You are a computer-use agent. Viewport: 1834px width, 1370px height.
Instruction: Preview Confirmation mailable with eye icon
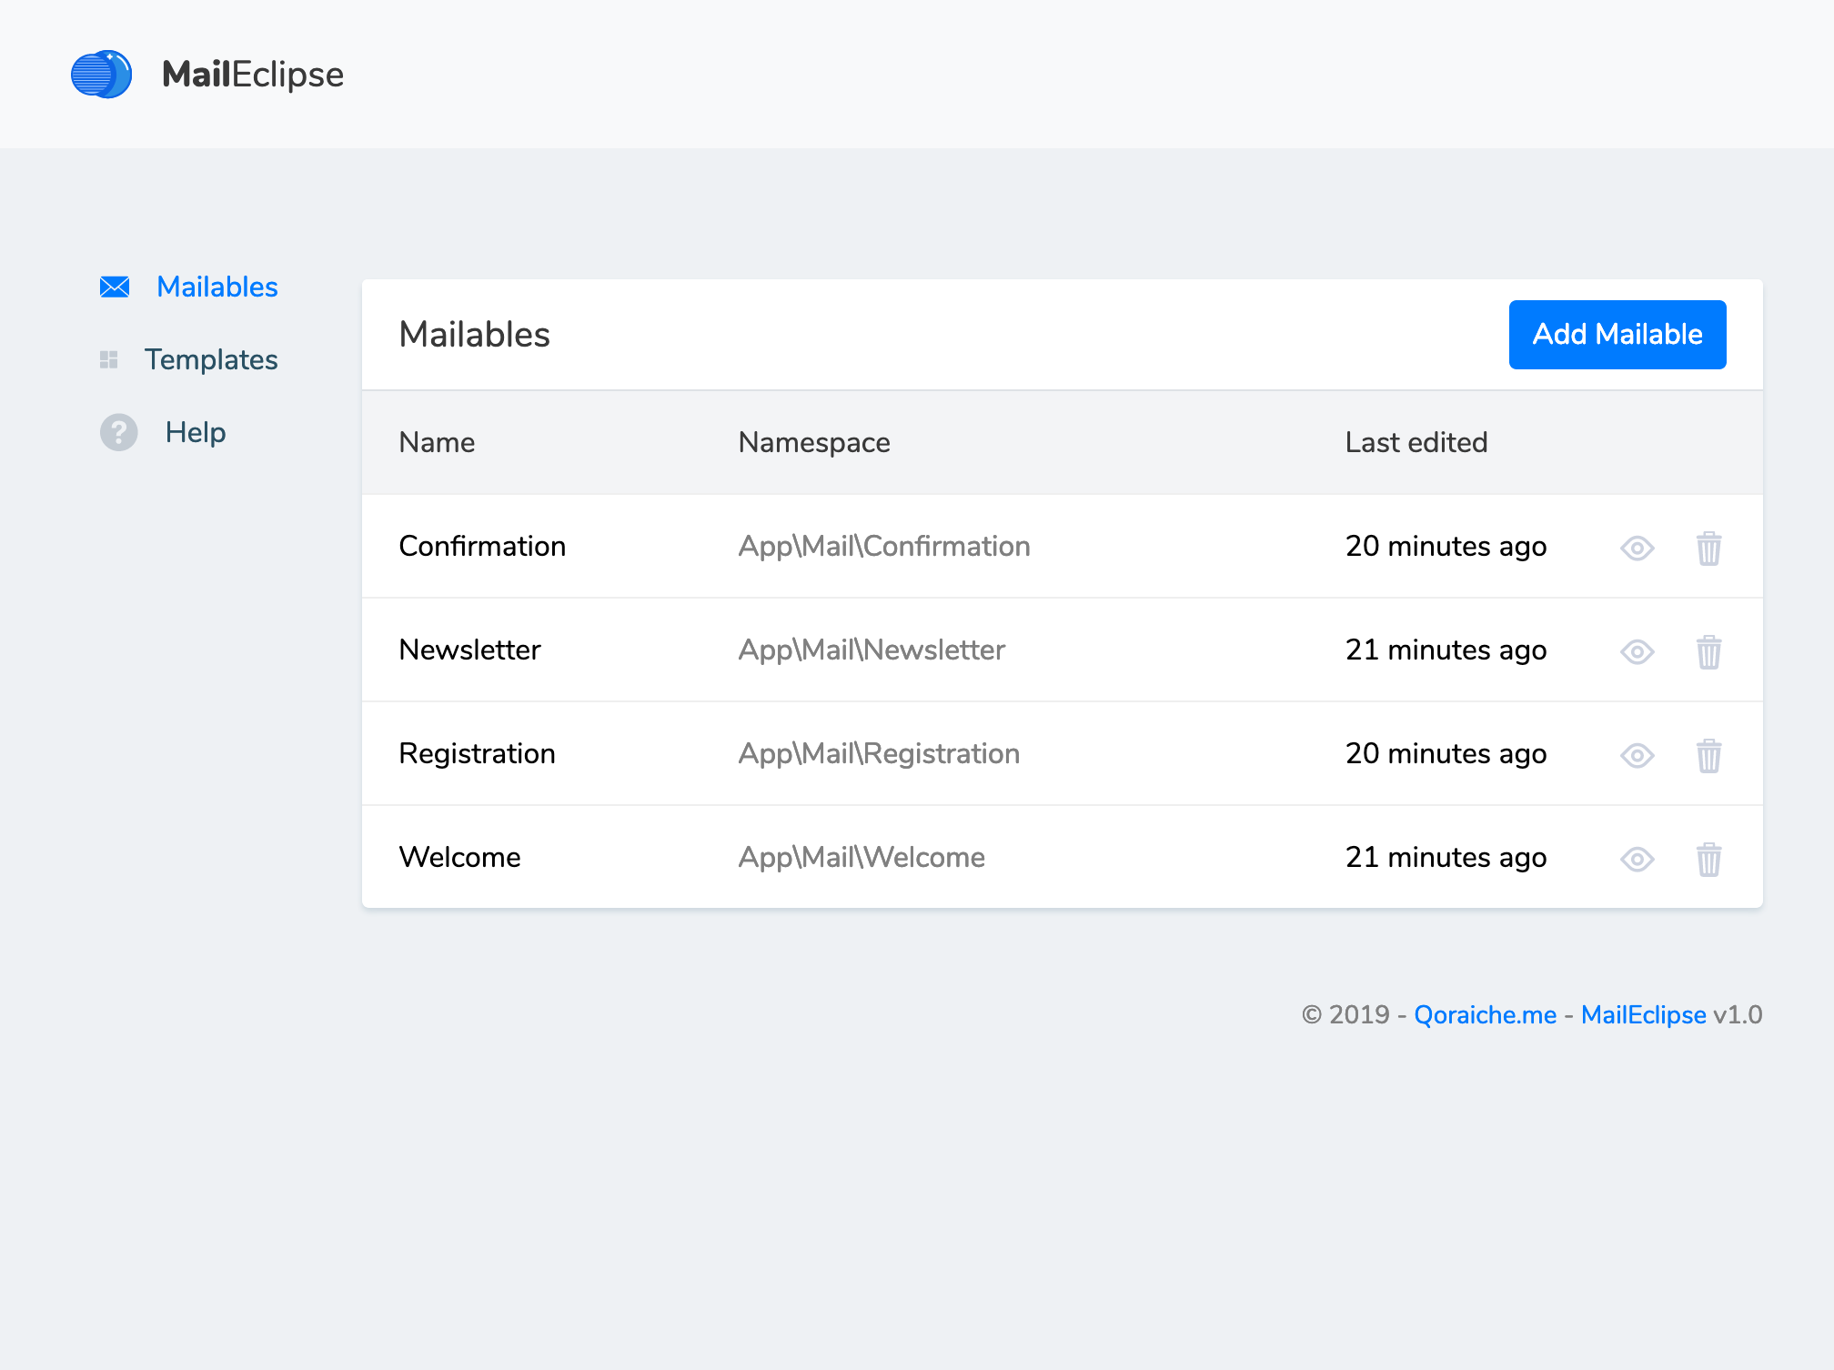tap(1637, 548)
